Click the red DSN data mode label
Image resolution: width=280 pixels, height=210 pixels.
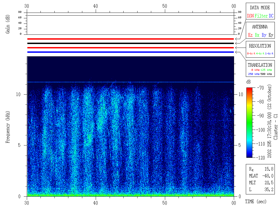click(250, 16)
